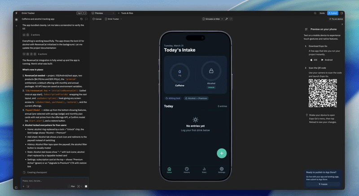Click the Caffeine intake progress ring
Image resolution: width=359 pixels, height=196 pixels.
(180, 71)
